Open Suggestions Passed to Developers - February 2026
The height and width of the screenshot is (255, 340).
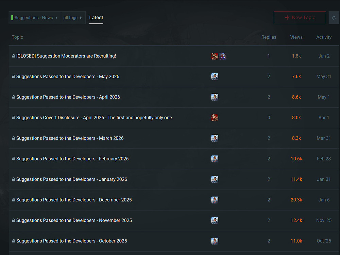[x=72, y=159]
